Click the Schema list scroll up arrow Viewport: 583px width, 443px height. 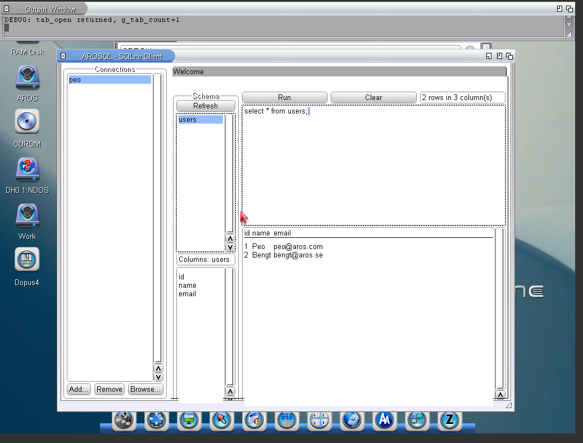230,238
